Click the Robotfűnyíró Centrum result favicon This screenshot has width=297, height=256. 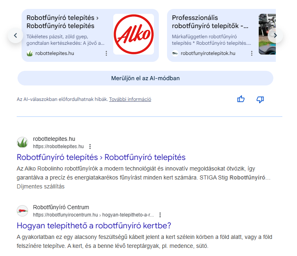tap(22, 211)
